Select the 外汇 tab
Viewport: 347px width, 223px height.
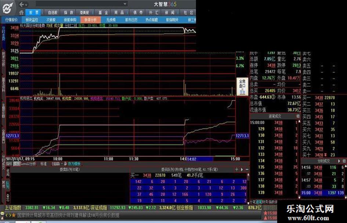(x=153, y=12)
